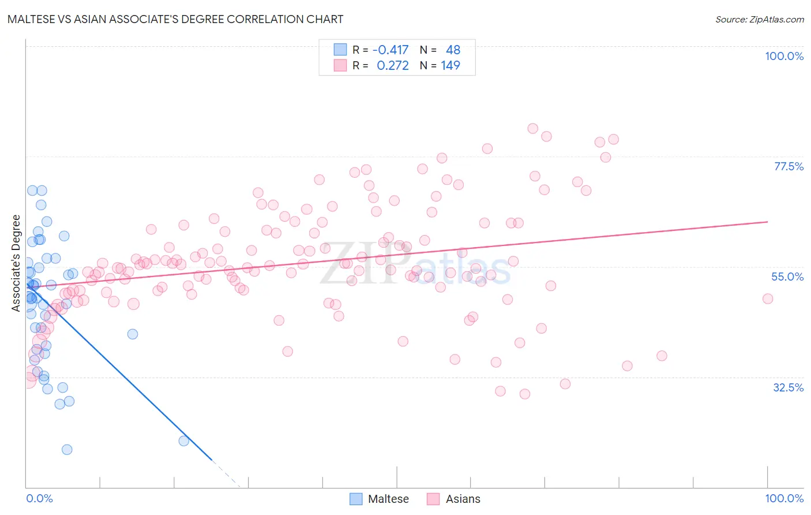
Task: Click the 55.0% y-axis tick label
Action: tap(787, 277)
